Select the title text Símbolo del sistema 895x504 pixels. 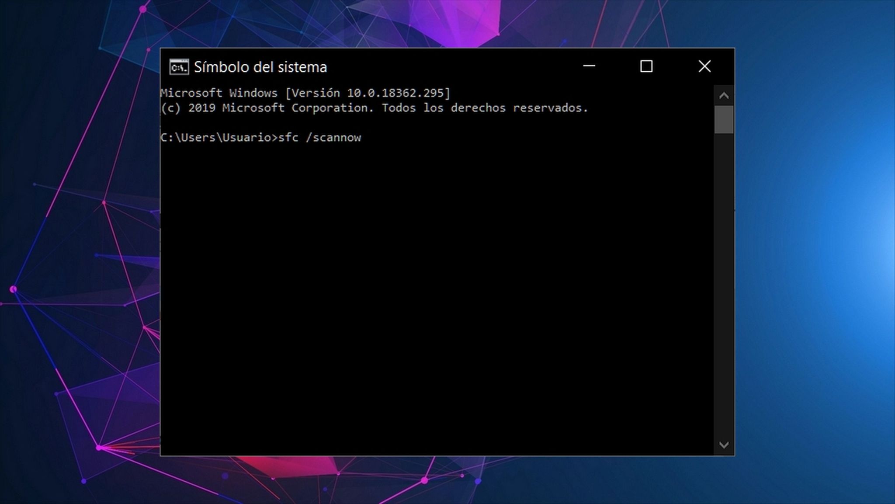click(261, 66)
